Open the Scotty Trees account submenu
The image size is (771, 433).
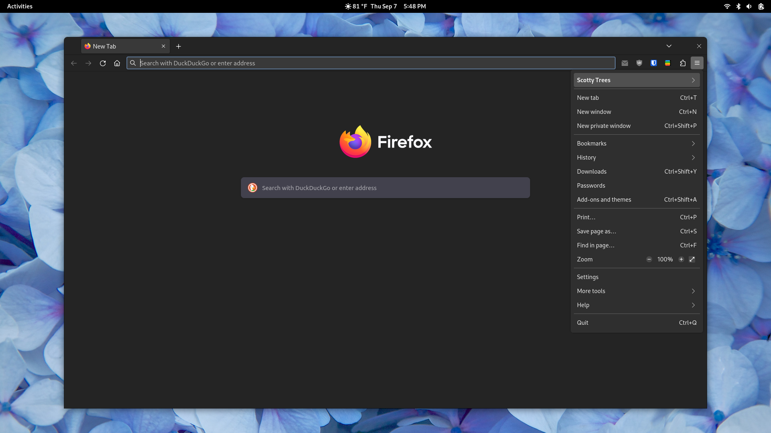(x=636, y=80)
